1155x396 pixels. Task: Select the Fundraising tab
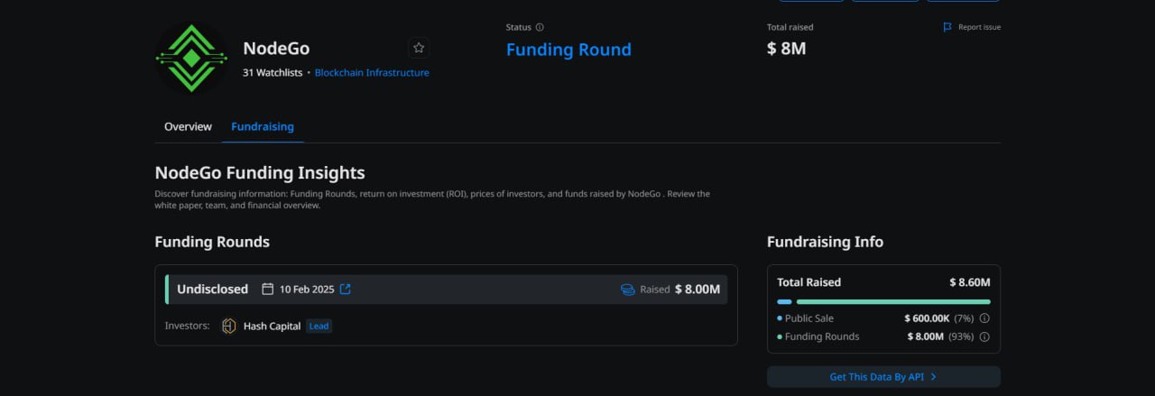(x=263, y=126)
